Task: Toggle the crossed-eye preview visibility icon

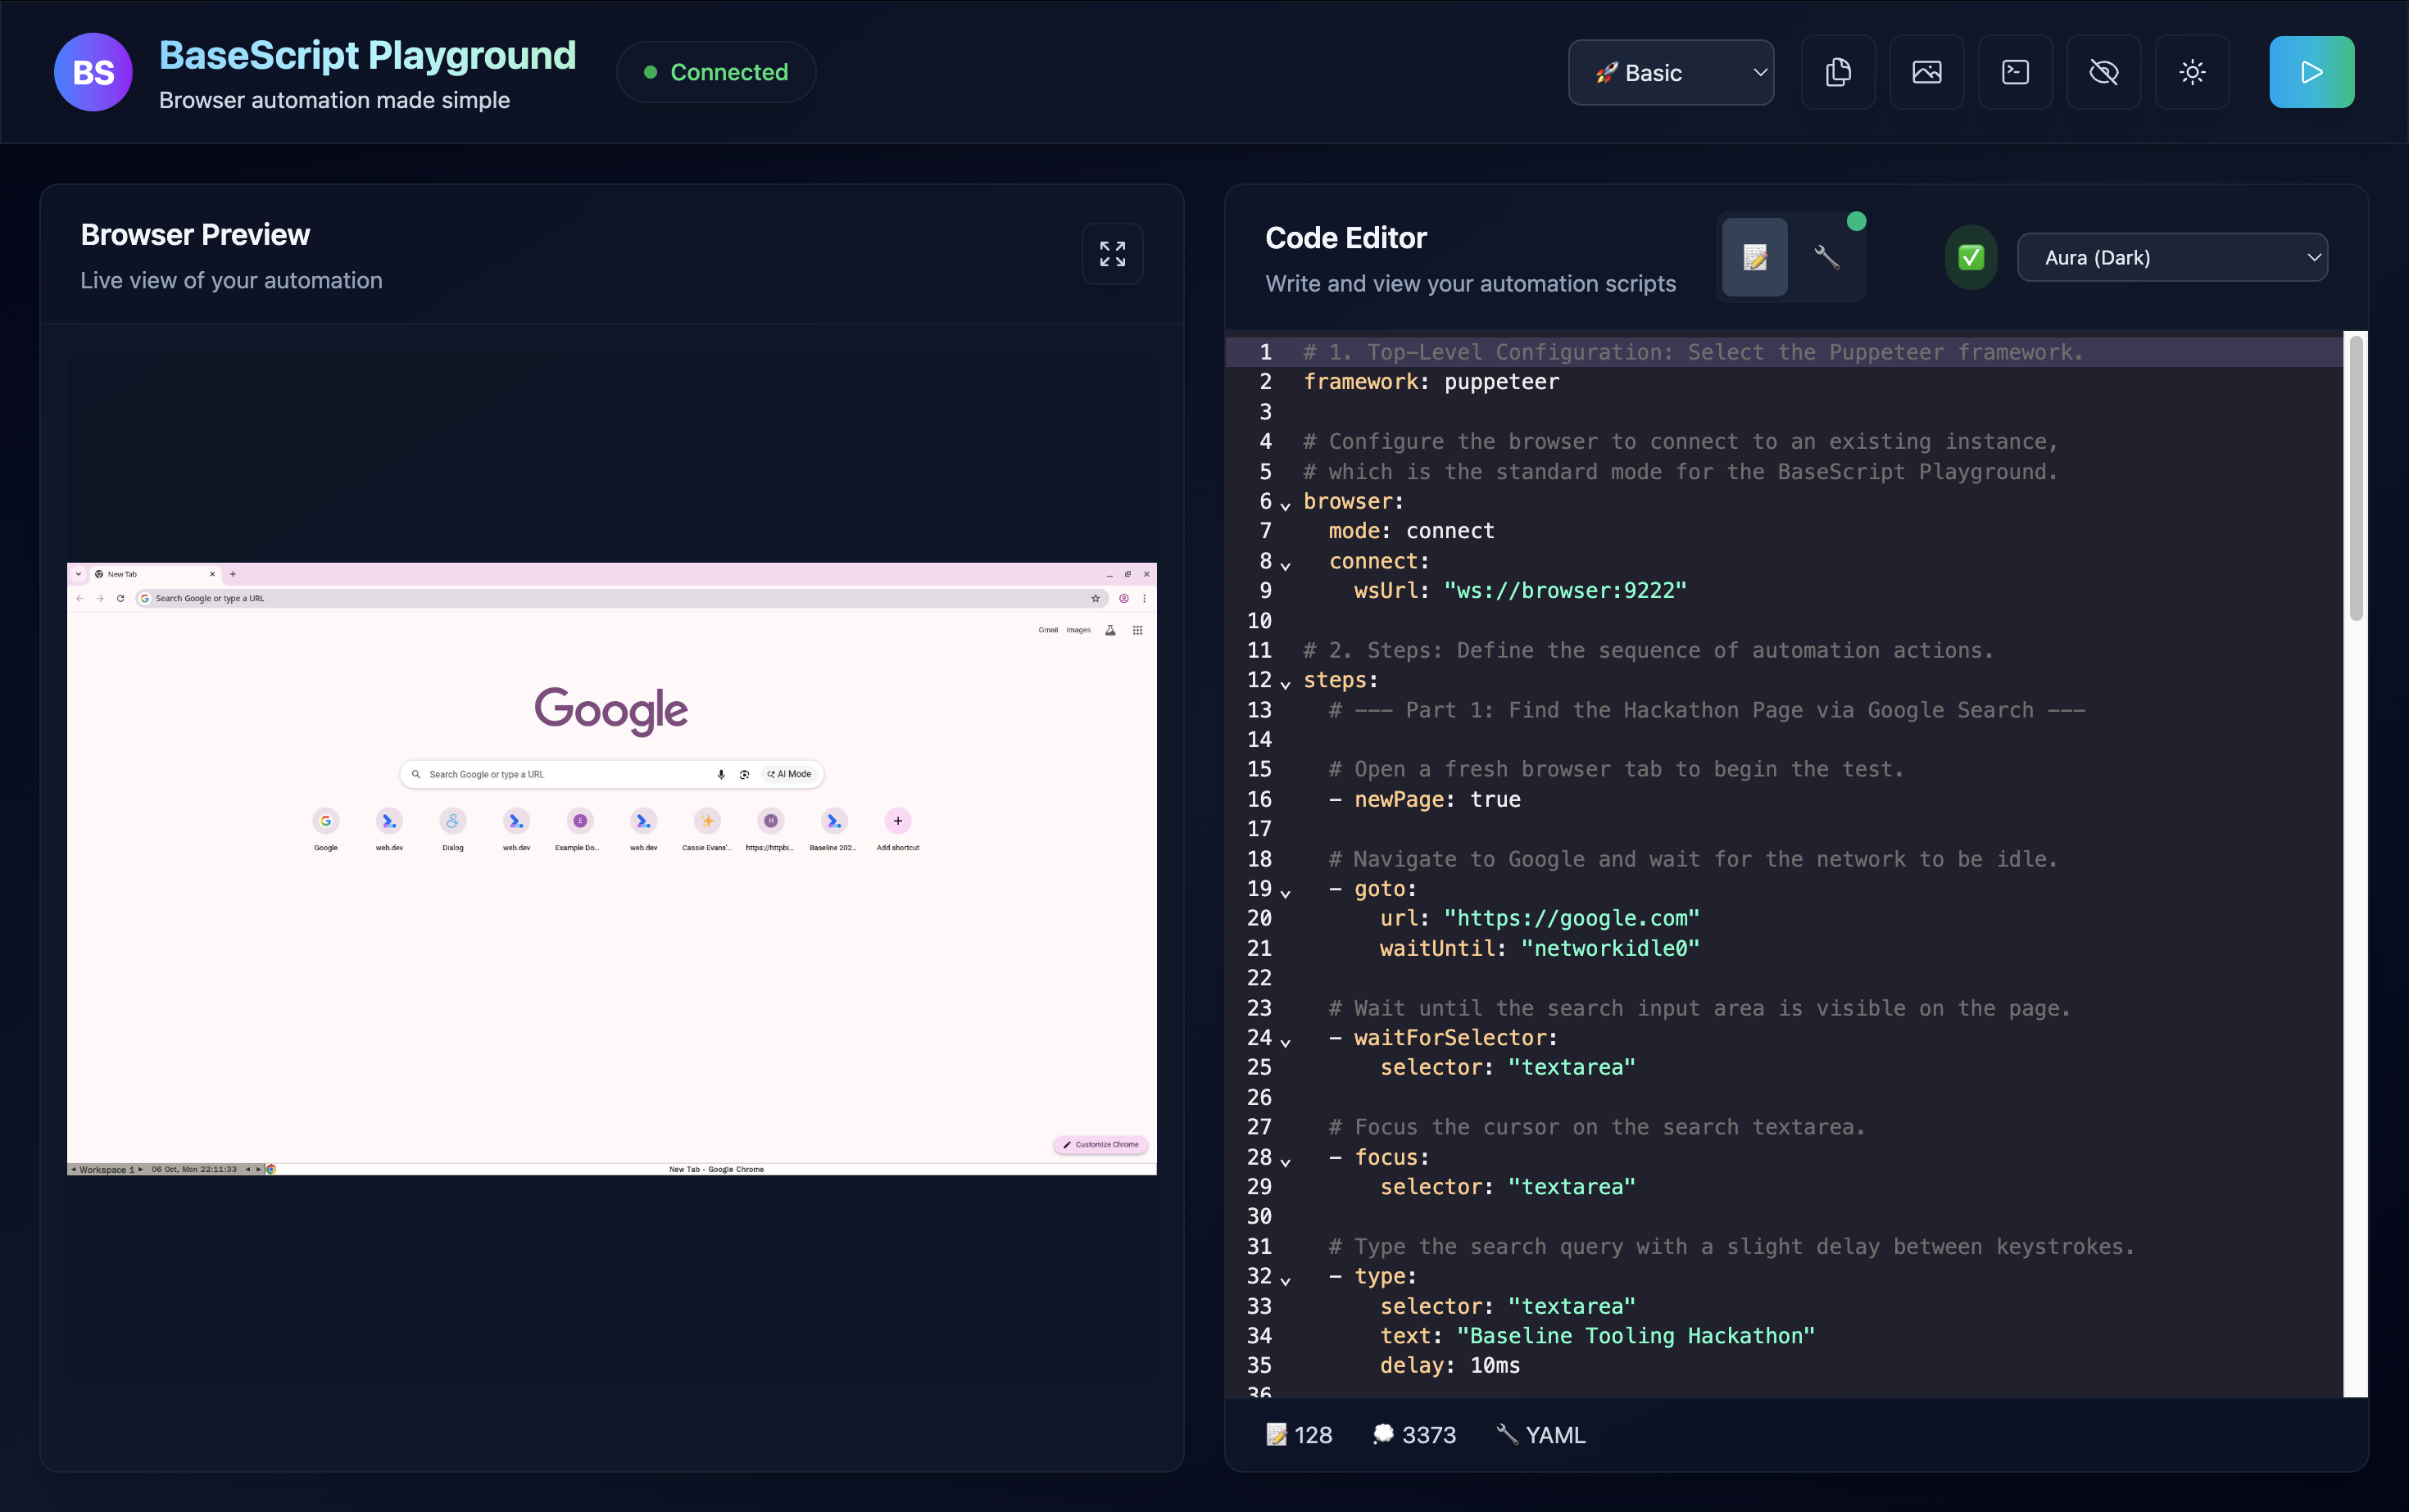Action: (2103, 72)
